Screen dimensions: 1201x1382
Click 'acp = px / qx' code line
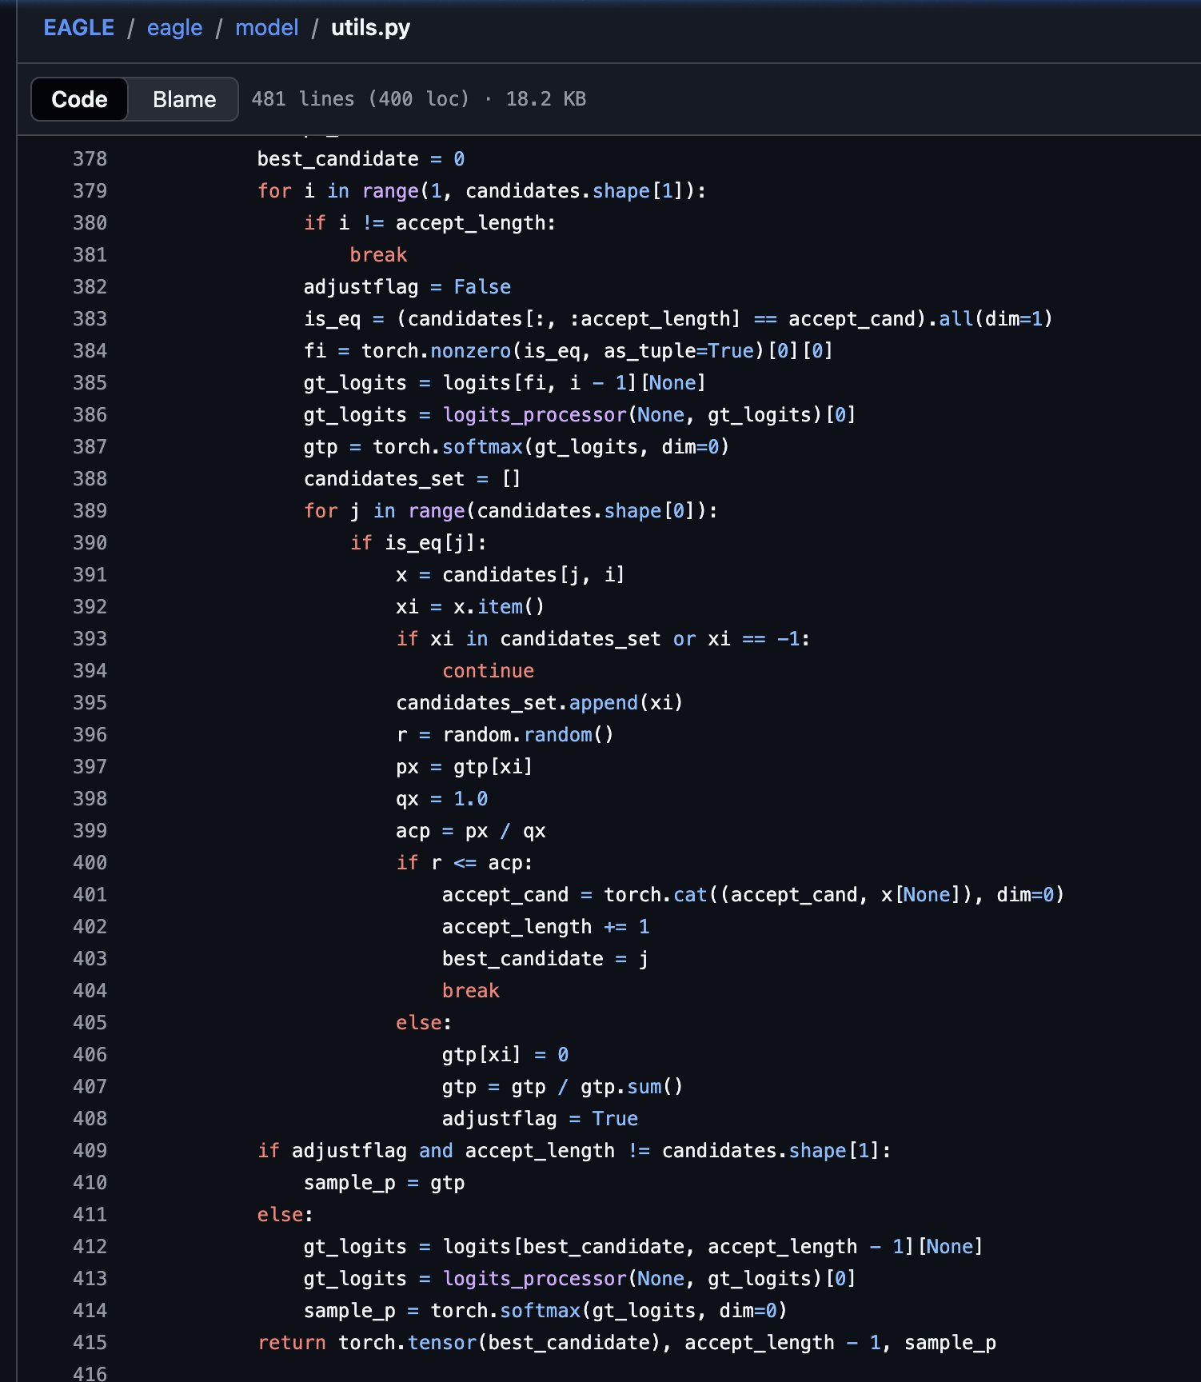click(x=470, y=831)
